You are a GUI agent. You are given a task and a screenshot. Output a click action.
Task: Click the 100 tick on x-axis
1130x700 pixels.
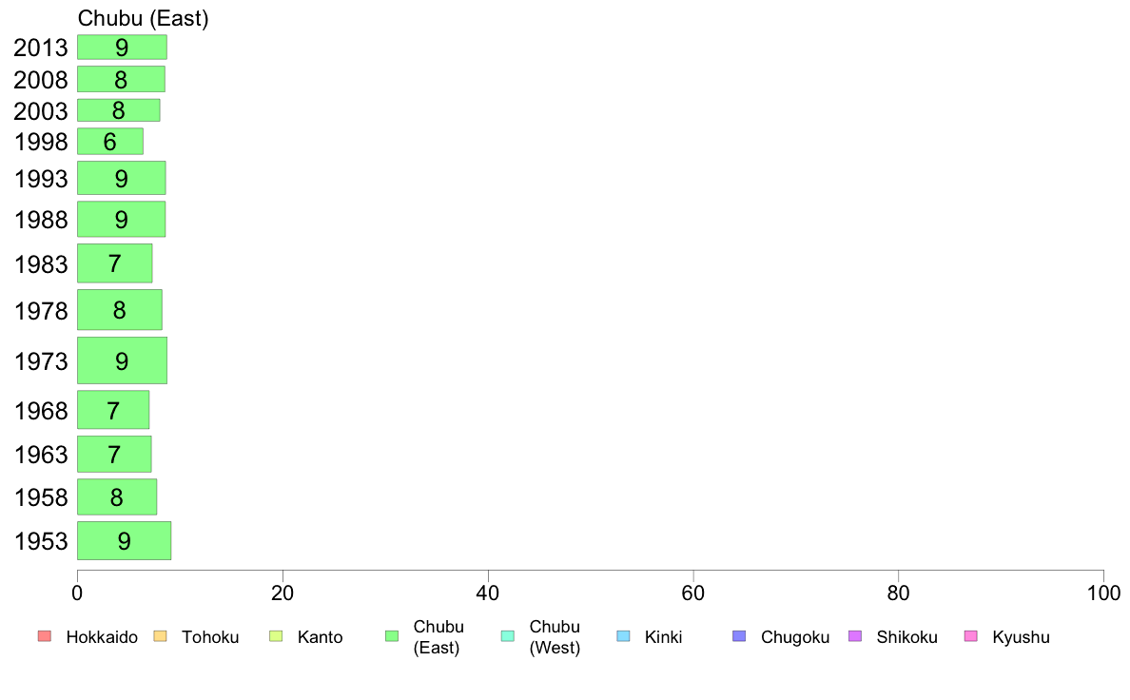[1103, 593]
